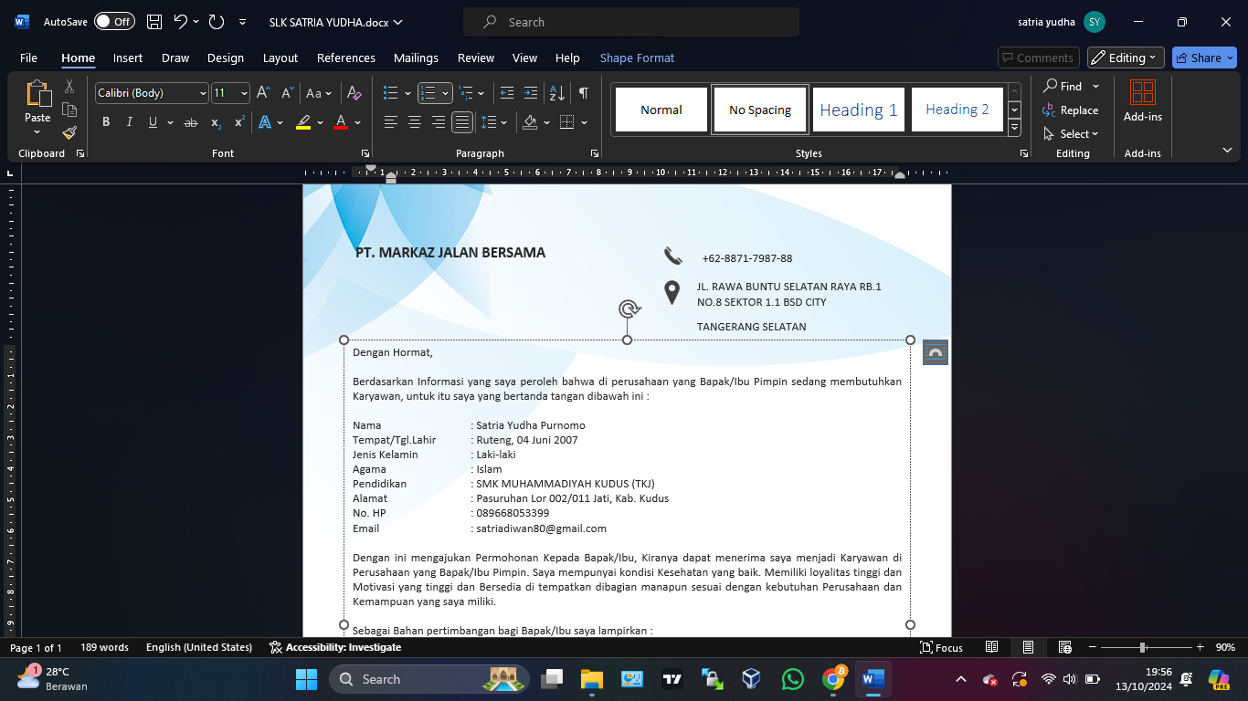1248x701 pixels.
Task: Open Read Mode view in status bar
Action: click(991, 647)
